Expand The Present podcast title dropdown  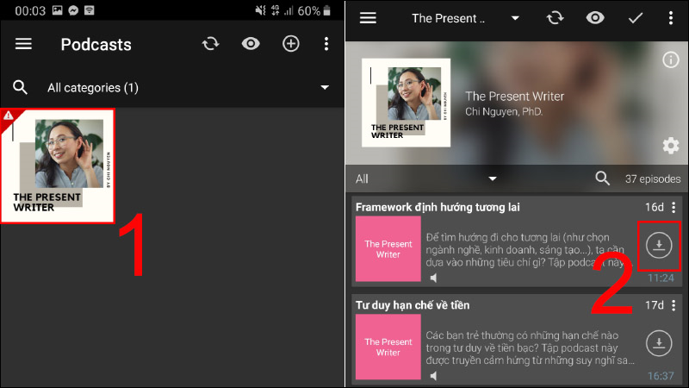point(515,18)
